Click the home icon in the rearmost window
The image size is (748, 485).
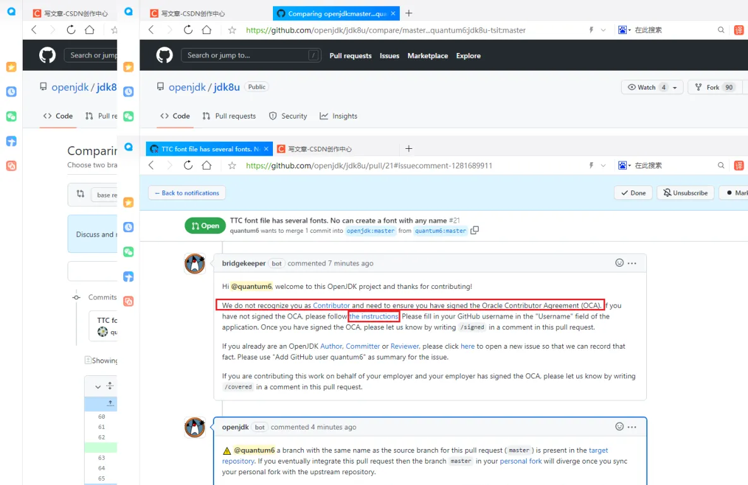[90, 30]
